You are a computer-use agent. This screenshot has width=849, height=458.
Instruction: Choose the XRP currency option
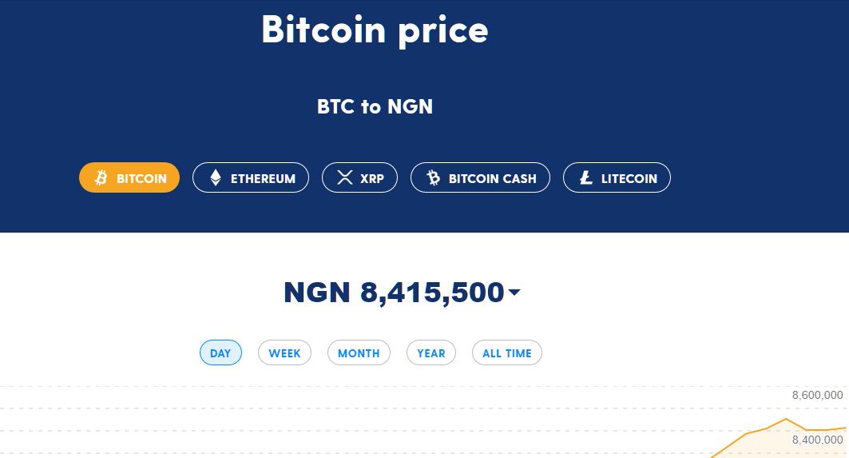click(359, 177)
